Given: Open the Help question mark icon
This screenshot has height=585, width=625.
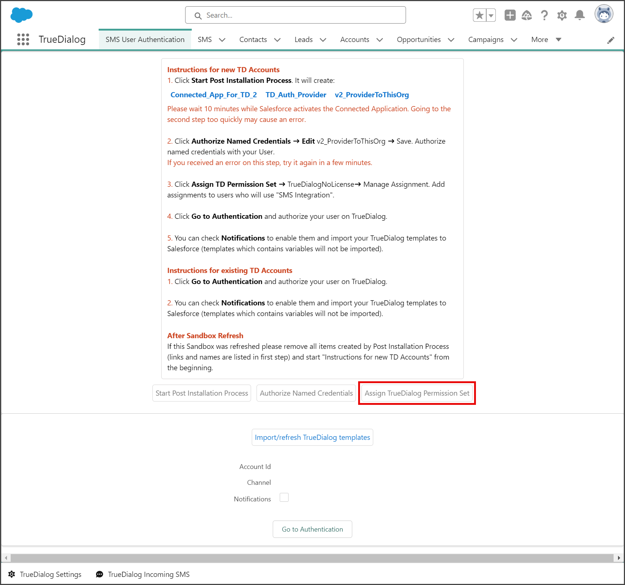Looking at the screenshot, I should 544,15.
